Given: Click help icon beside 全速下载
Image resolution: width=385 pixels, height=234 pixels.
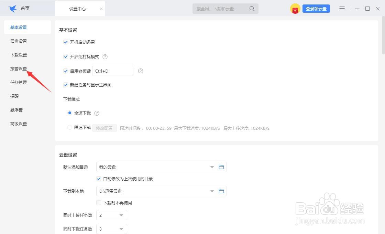Looking at the screenshot, I should click(97, 113).
